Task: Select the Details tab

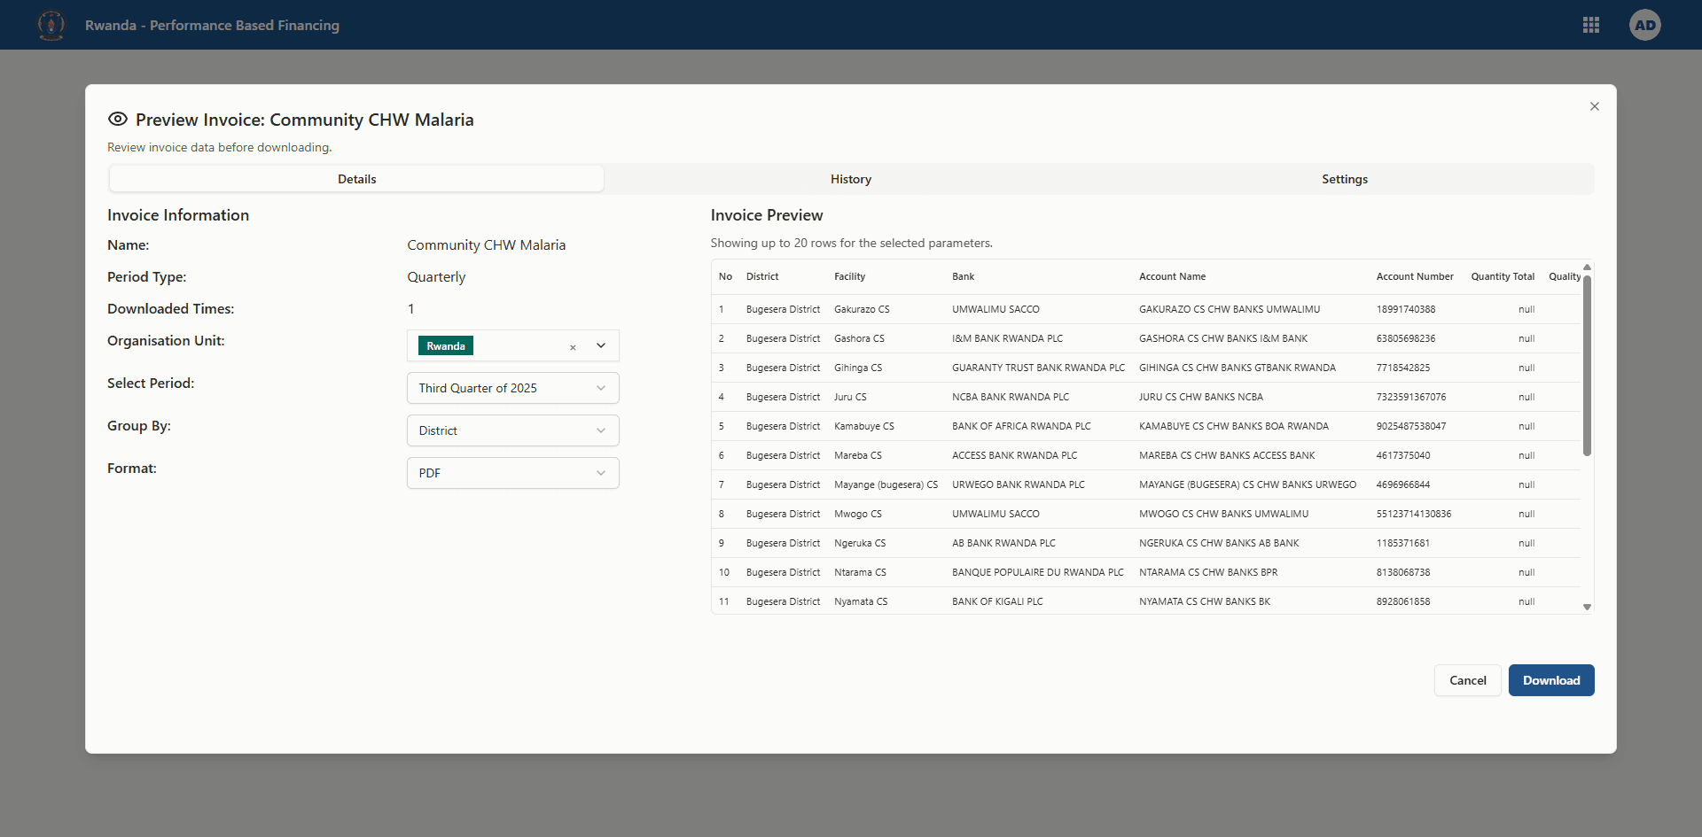Action: tap(356, 178)
